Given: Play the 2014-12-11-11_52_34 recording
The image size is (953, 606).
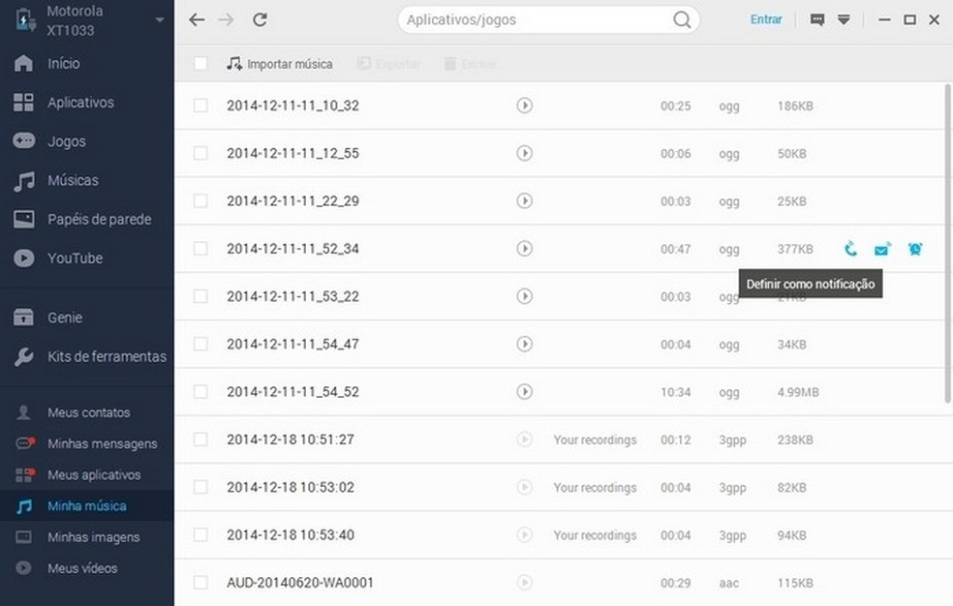Looking at the screenshot, I should point(525,249).
